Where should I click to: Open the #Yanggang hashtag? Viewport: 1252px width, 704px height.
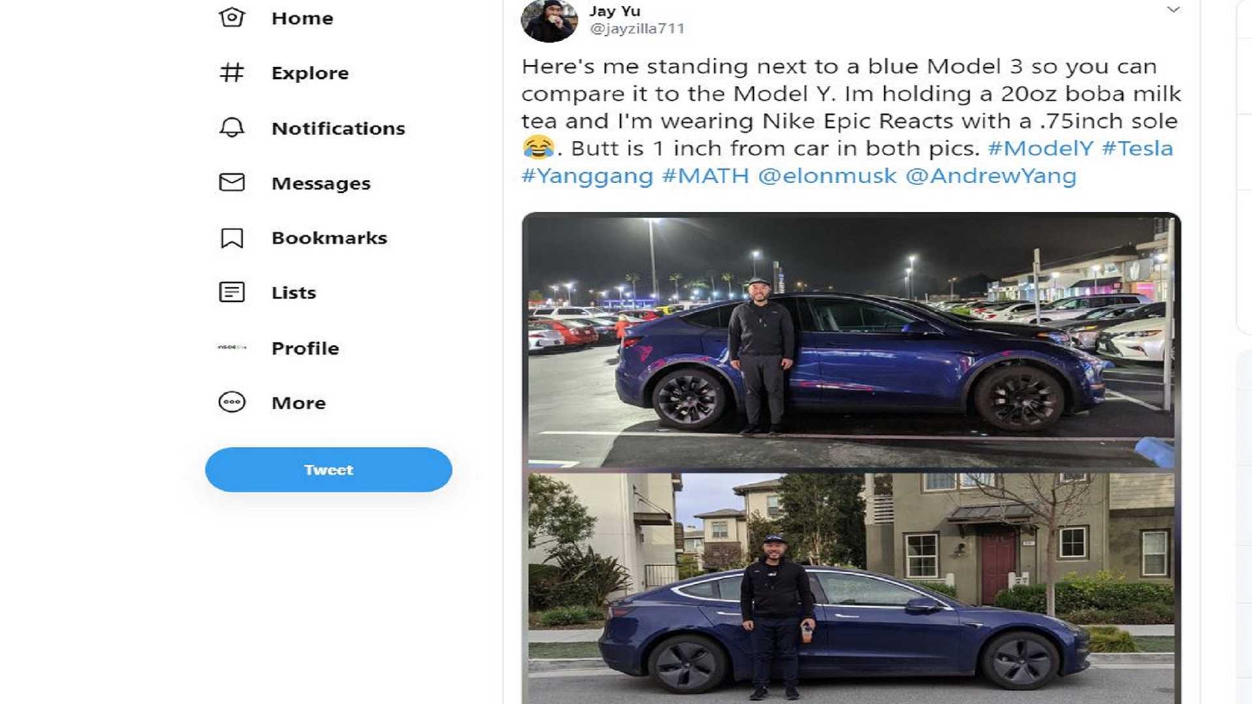pos(587,176)
